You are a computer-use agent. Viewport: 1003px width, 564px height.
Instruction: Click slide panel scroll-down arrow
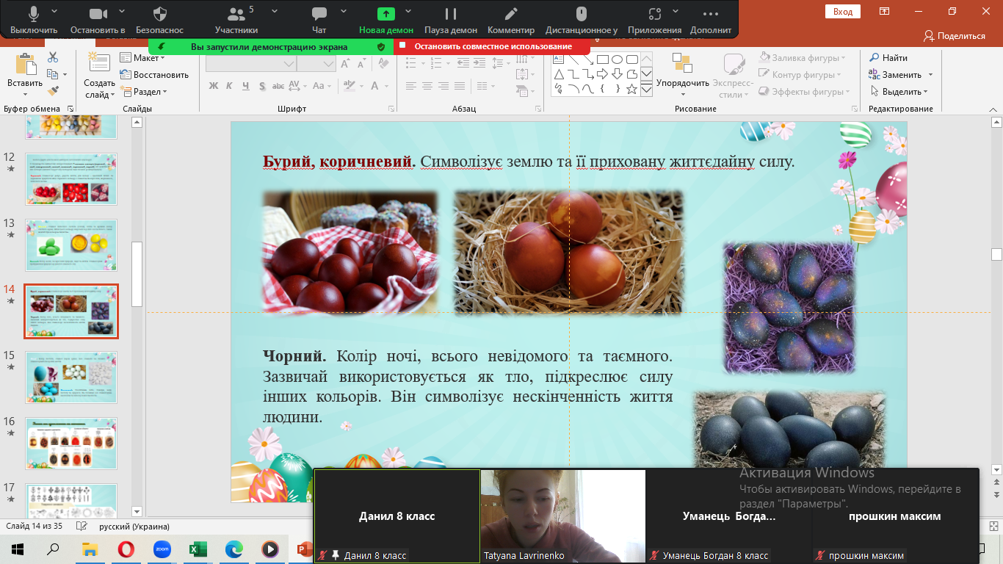point(137,510)
